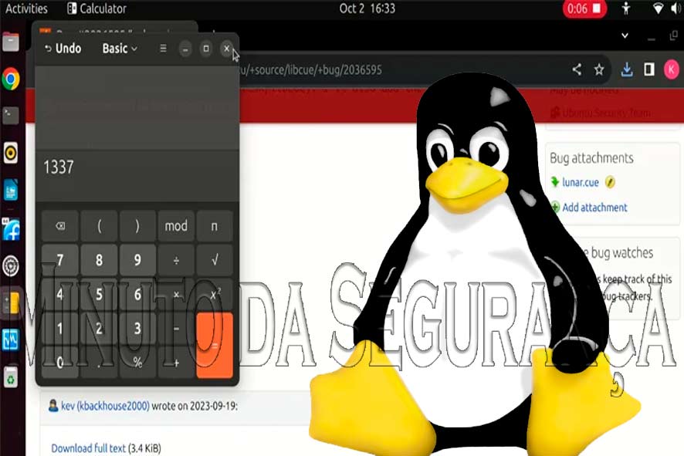Viewport: 684px width, 456px height.
Task: Click the Add attachment link
Action: [x=594, y=207]
